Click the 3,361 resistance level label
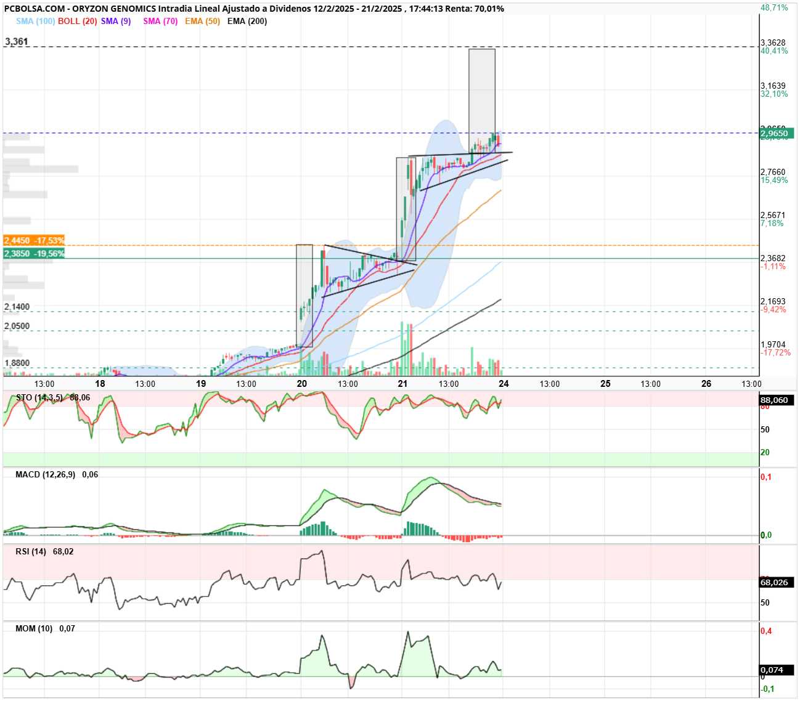Image resolution: width=800 pixels, height=701 pixels. pos(16,41)
